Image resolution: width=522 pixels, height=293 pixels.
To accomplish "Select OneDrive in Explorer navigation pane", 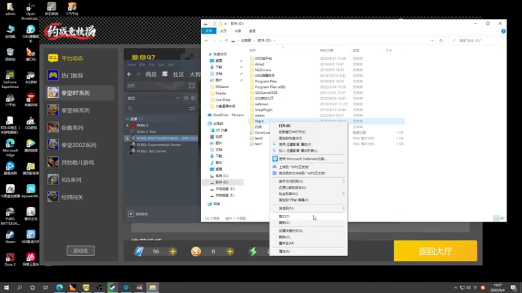I will pos(226,115).
